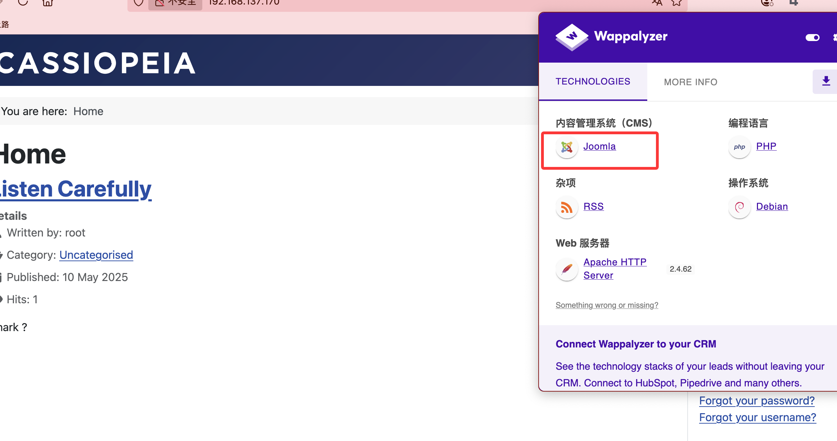
Task: Click the CASSIOPEIA site title
Action: point(97,63)
